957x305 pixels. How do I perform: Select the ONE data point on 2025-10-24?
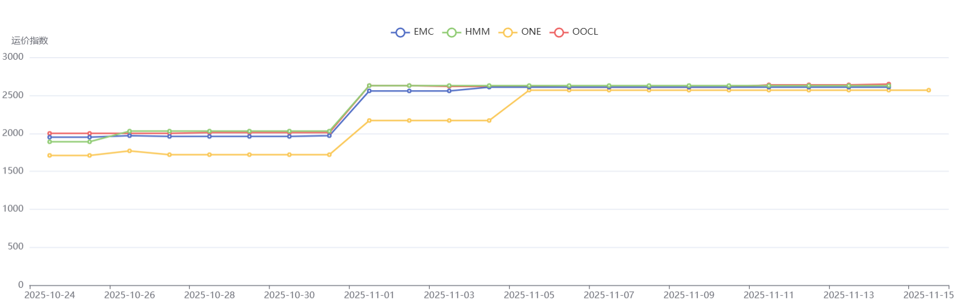(x=49, y=155)
